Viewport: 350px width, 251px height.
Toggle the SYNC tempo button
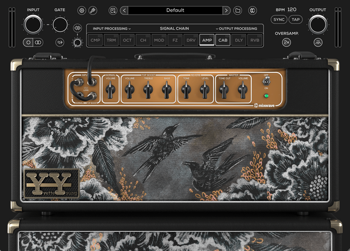pyautogui.click(x=279, y=20)
